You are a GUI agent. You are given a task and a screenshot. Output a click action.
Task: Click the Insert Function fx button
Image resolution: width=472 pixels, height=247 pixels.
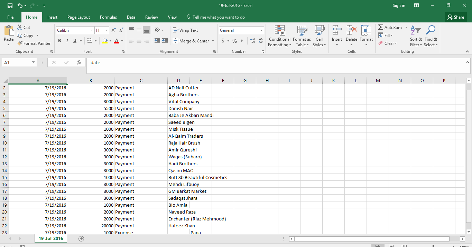click(79, 62)
